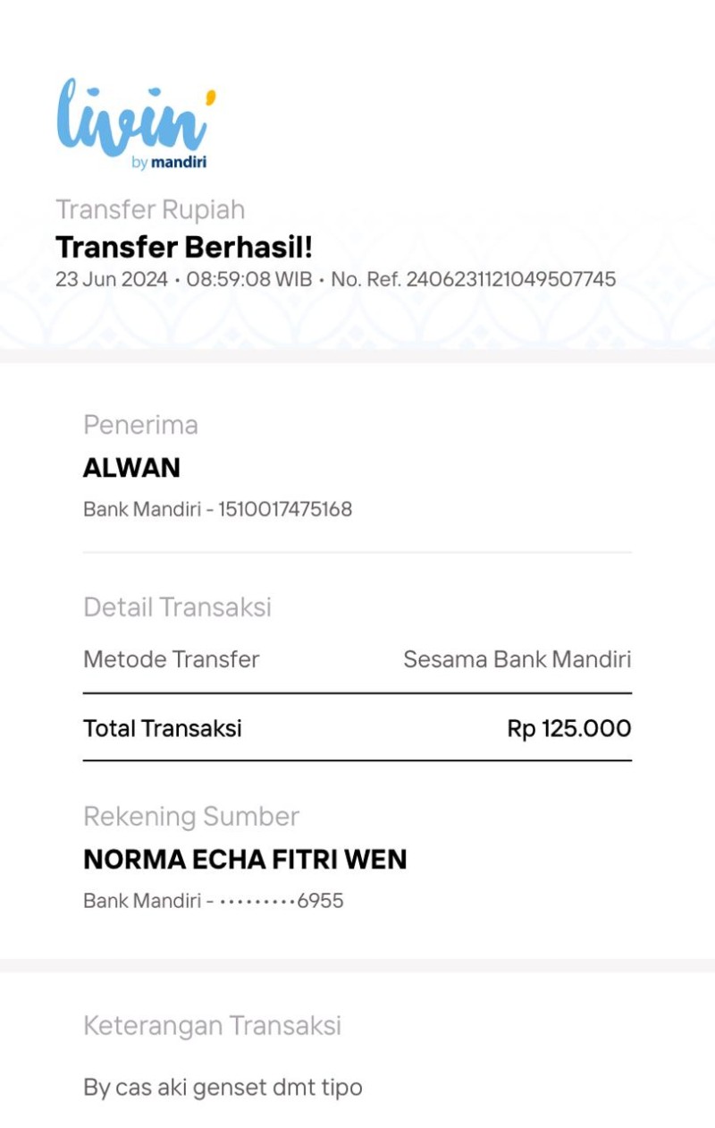Select recipient name ALWAN
The height and width of the screenshot is (1128, 715).
[x=131, y=468]
